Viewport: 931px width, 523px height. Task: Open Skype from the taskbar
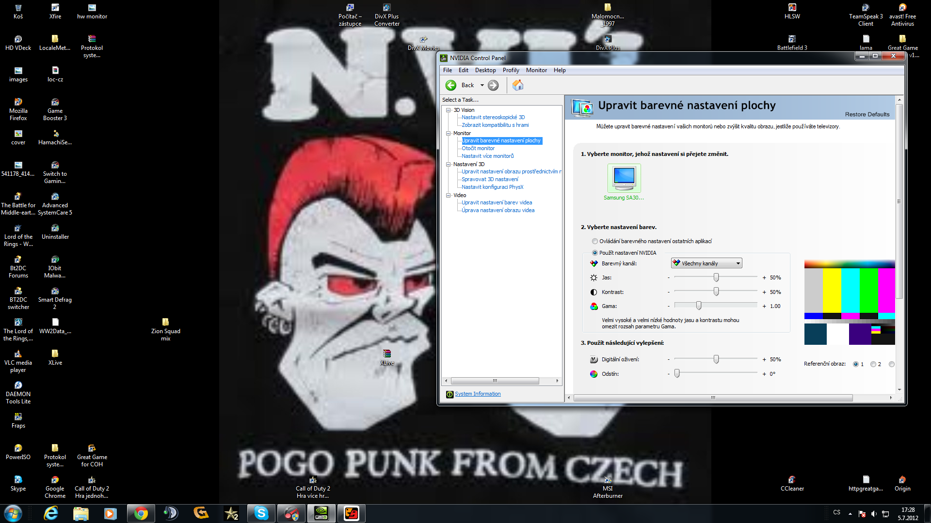pyautogui.click(x=261, y=513)
